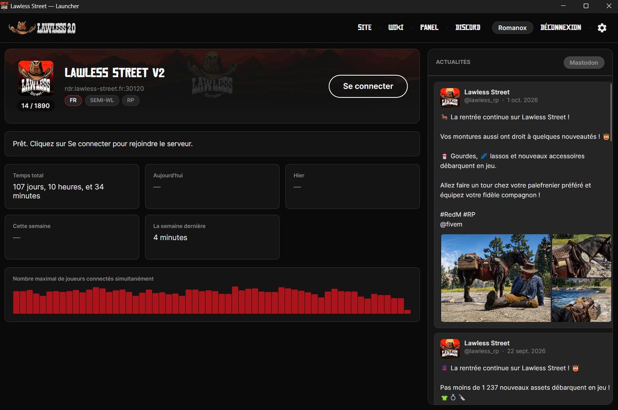Click the 22 sept. 2026 post date
618x410 pixels.
pyautogui.click(x=526, y=351)
